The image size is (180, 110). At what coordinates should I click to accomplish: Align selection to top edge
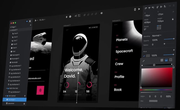pyautogui.click(x=158, y=7)
